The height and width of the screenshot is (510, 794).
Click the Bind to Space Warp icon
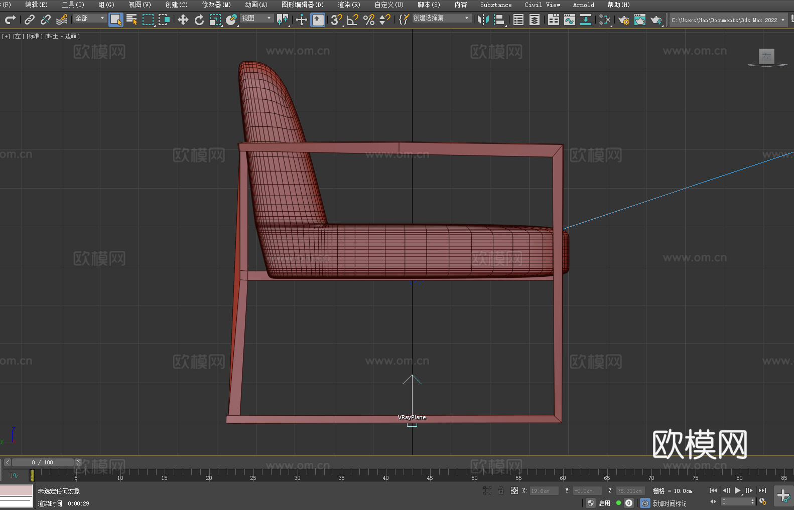point(62,20)
